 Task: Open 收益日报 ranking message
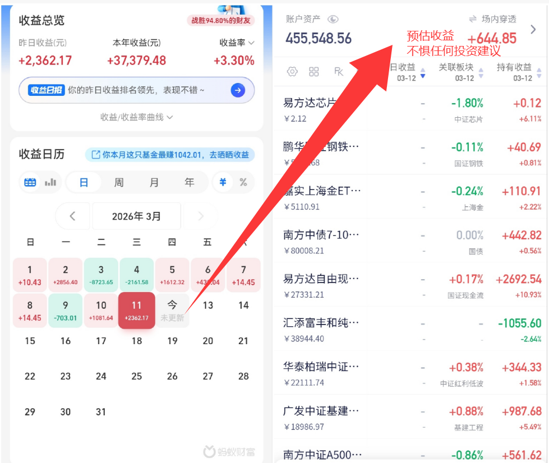pyautogui.click(x=136, y=90)
